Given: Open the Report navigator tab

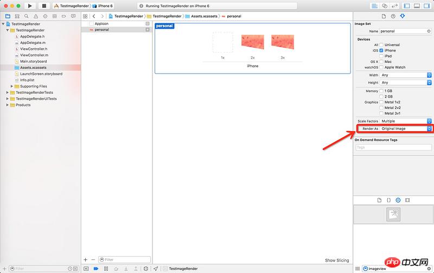Looking at the screenshot, I should click(73, 16).
